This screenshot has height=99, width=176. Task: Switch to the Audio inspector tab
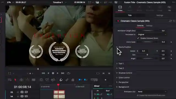click(130, 9)
